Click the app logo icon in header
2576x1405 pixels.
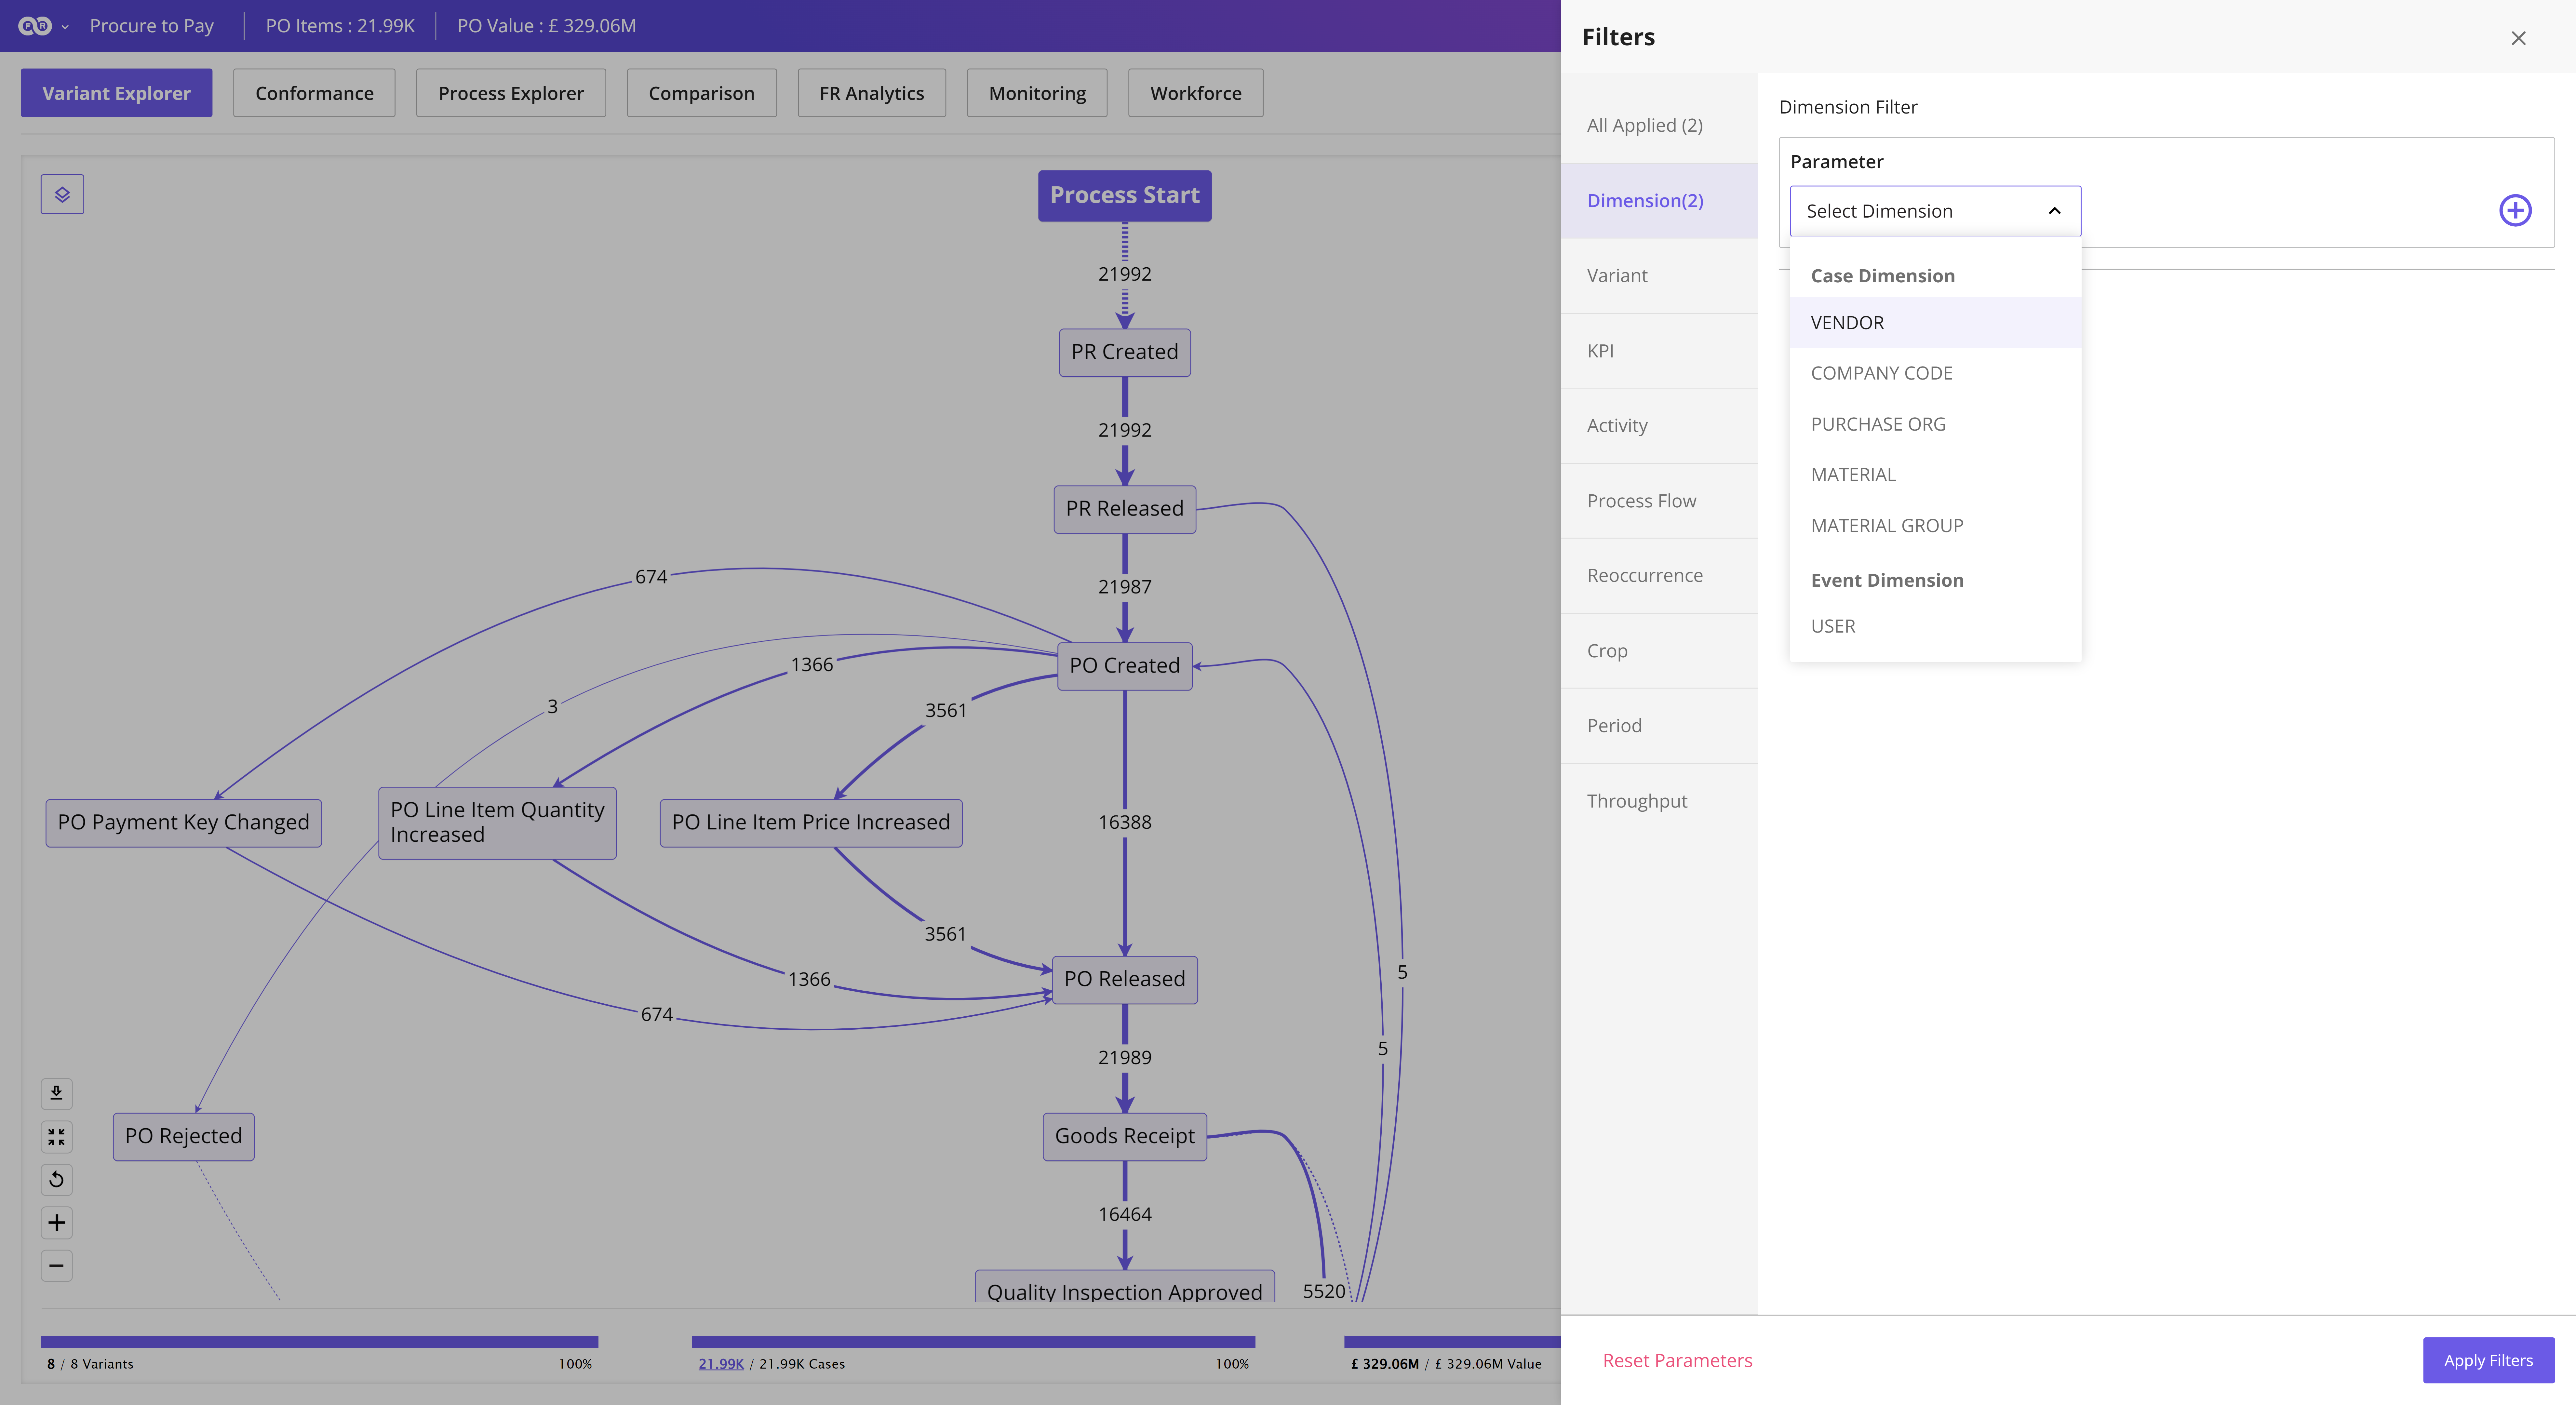pyautogui.click(x=35, y=26)
